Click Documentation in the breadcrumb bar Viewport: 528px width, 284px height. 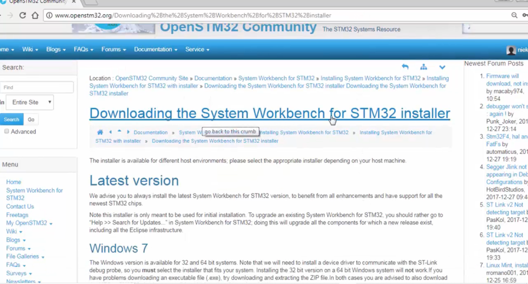150,132
